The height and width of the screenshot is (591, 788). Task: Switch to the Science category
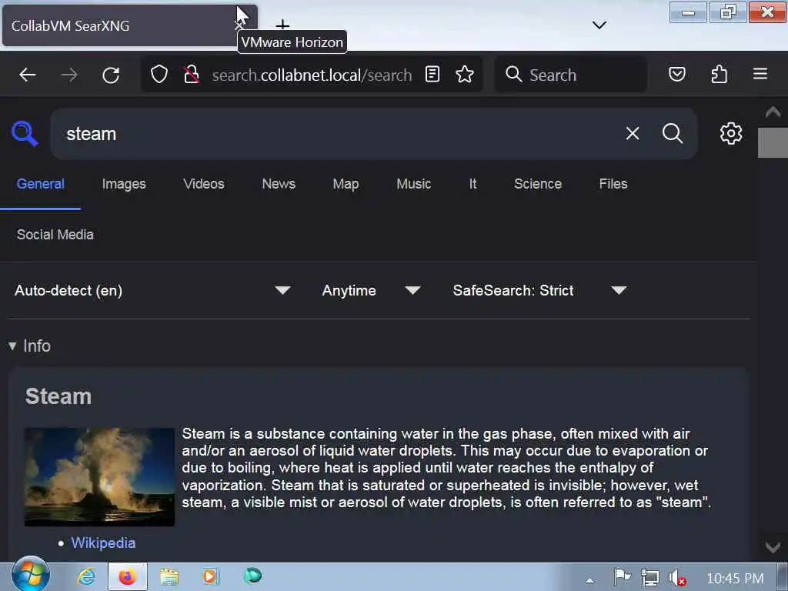click(x=538, y=184)
